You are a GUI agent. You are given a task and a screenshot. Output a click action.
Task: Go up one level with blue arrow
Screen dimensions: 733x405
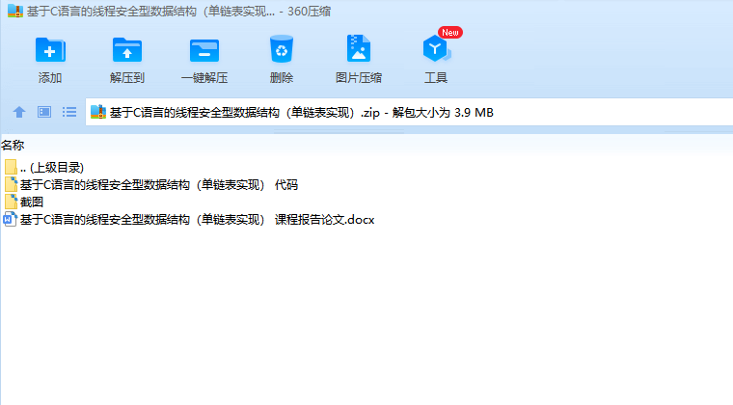tap(19, 112)
